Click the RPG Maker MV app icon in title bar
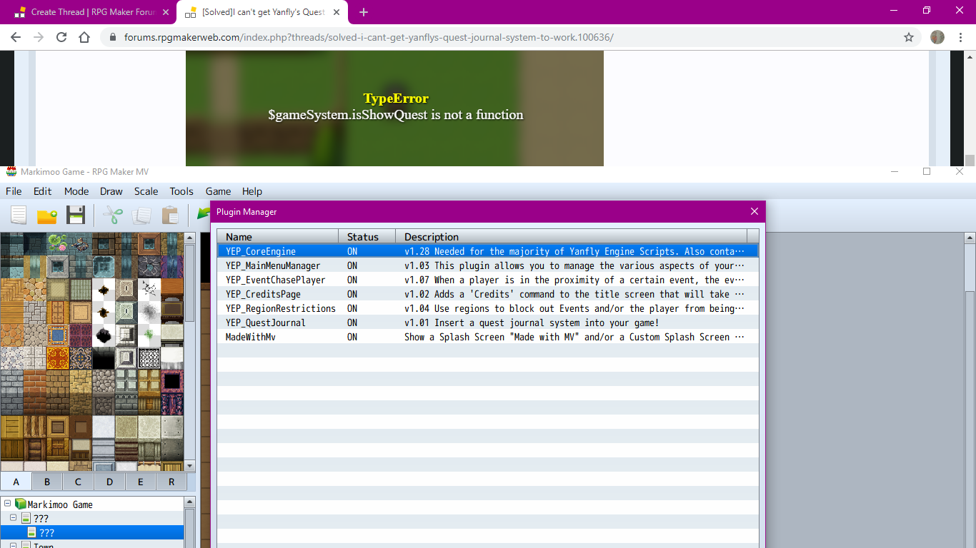This screenshot has height=548, width=976. click(11, 171)
